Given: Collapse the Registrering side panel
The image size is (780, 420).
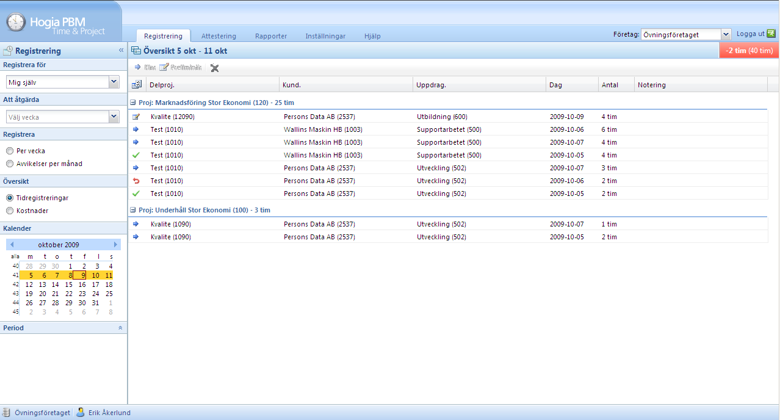Looking at the screenshot, I should (x=121, y=51).
